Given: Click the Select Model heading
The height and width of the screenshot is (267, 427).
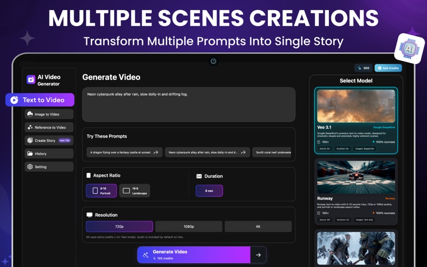Looking at the screenshot, I should pyautogui.click(x=356, y=81).
